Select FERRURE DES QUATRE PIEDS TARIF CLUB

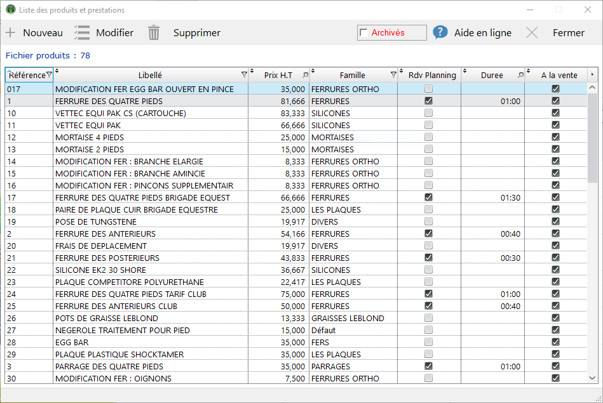pyautogui.click(x=296, y=293)
